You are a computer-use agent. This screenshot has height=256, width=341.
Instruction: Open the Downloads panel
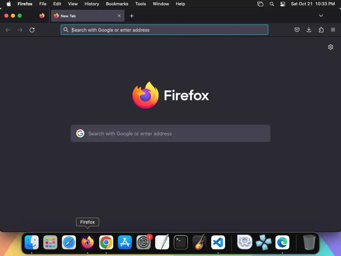(309, 30)
